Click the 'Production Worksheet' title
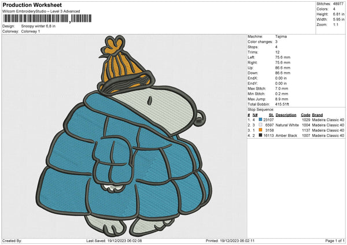The height and width of the screenshot is (245, 347). click(32, 5)
